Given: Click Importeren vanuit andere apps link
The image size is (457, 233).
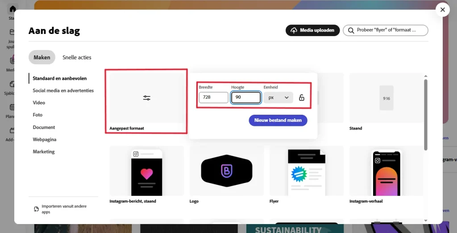Looking at the screenshot, I should coord(64,209).
